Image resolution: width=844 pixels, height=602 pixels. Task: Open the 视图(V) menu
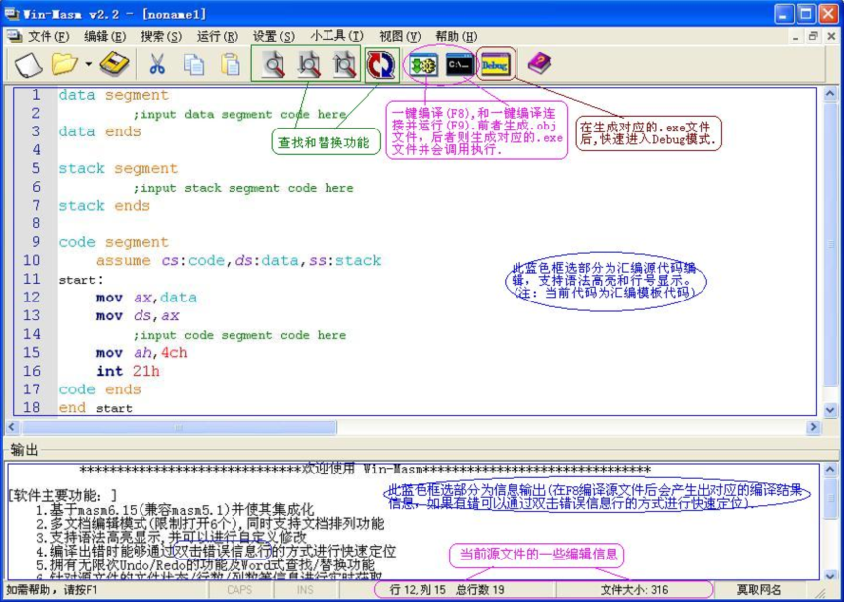click(400, 36)
